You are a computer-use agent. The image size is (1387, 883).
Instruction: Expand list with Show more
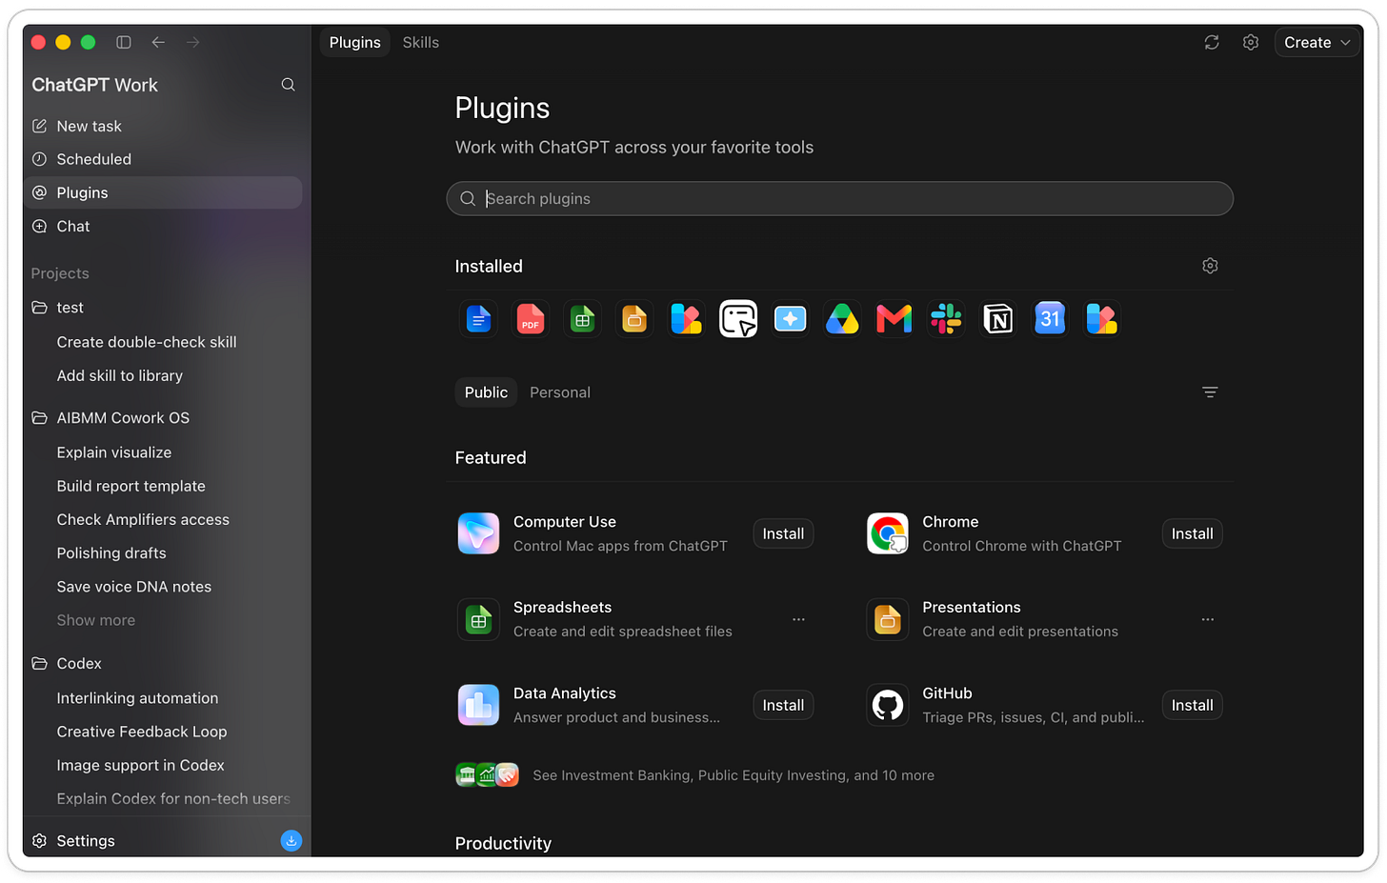tap(96, 620)
